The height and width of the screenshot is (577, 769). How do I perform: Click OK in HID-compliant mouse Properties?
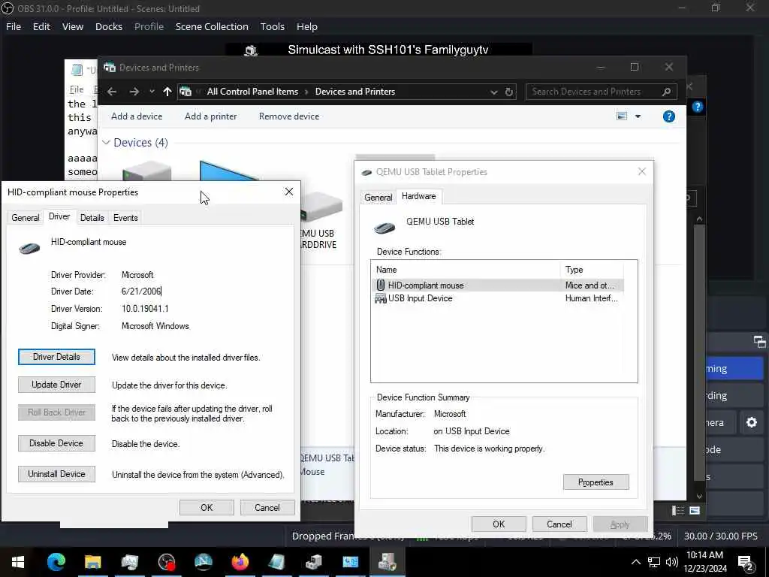point(207,507)
